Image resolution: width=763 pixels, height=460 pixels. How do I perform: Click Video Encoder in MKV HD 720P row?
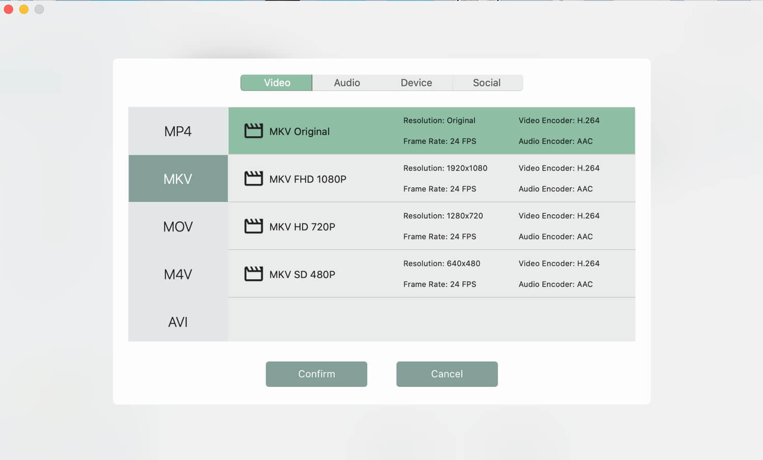pos(559,216)
